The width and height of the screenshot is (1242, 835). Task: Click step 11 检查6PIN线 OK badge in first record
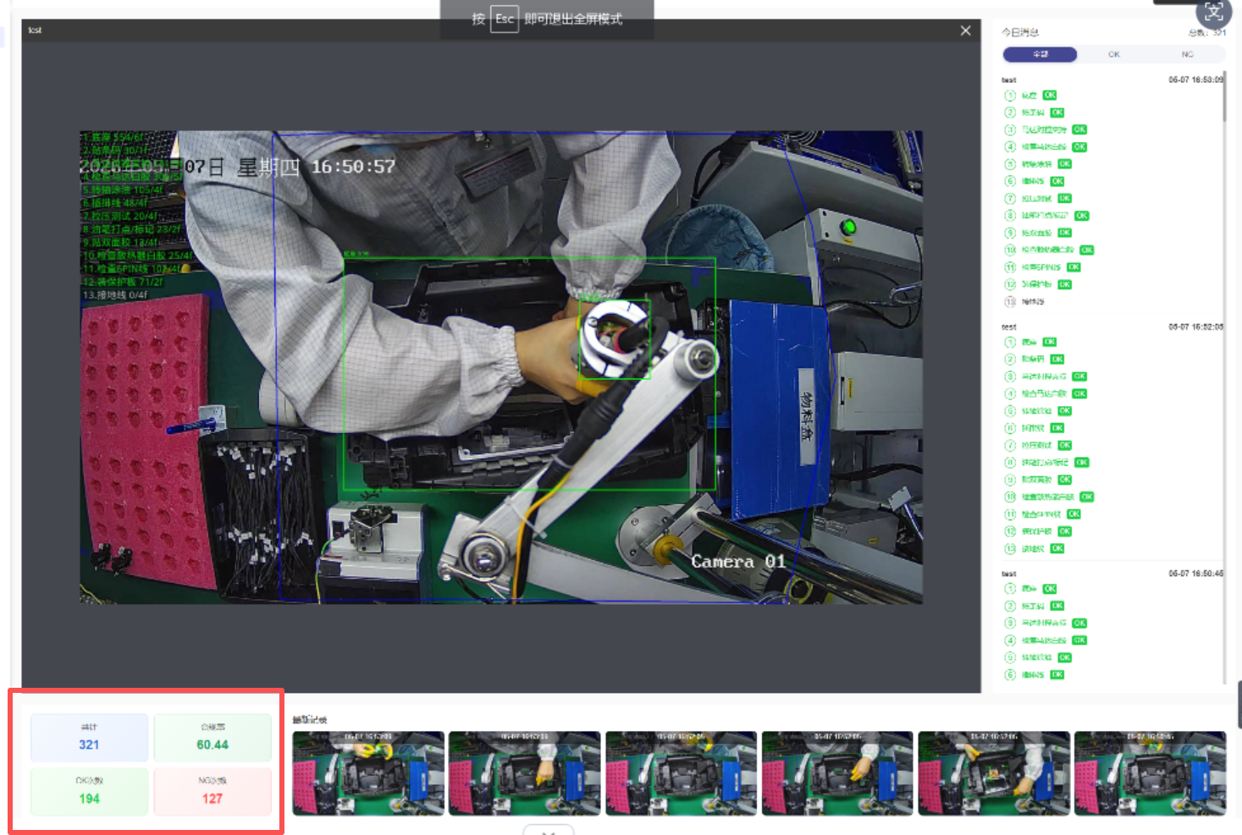(1074, 267)
